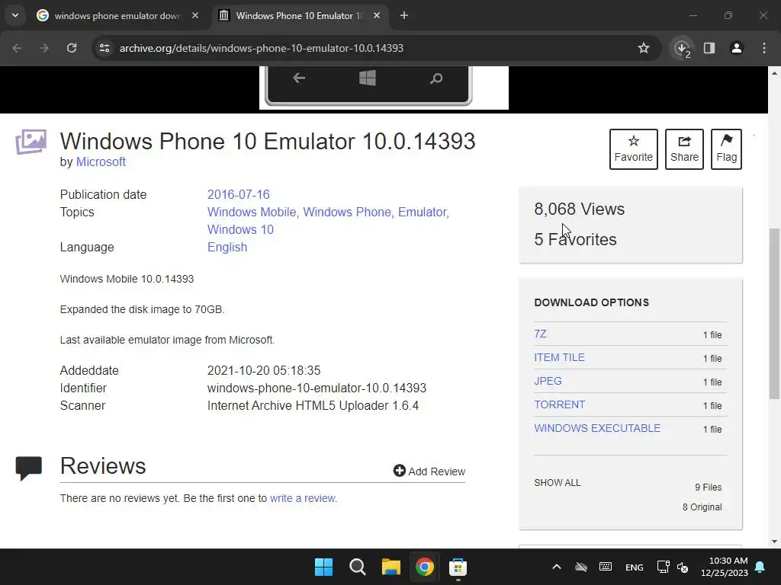
Task: Reload the page with the refresh icon
Action: coord(72,48)
